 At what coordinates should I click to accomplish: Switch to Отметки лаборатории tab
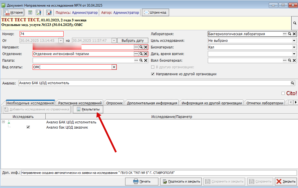tap(265, 103)
